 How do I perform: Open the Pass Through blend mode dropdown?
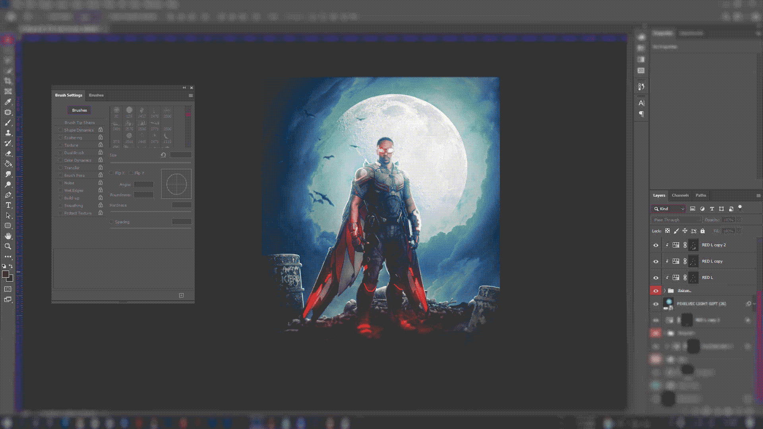coord(676,220)
